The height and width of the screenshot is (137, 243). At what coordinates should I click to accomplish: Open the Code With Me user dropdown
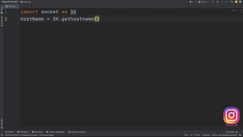pos(191,2)
